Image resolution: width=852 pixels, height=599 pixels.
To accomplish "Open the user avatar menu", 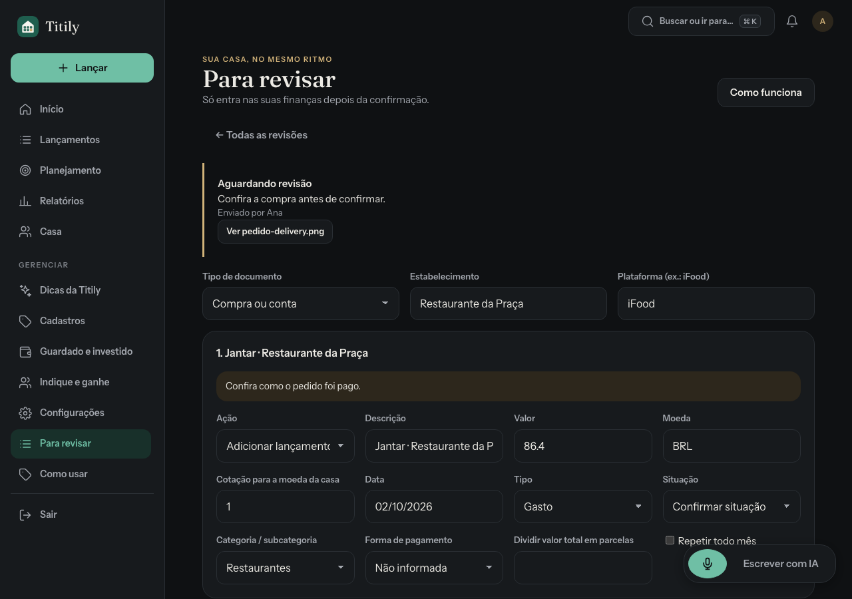I will [823, 21].
